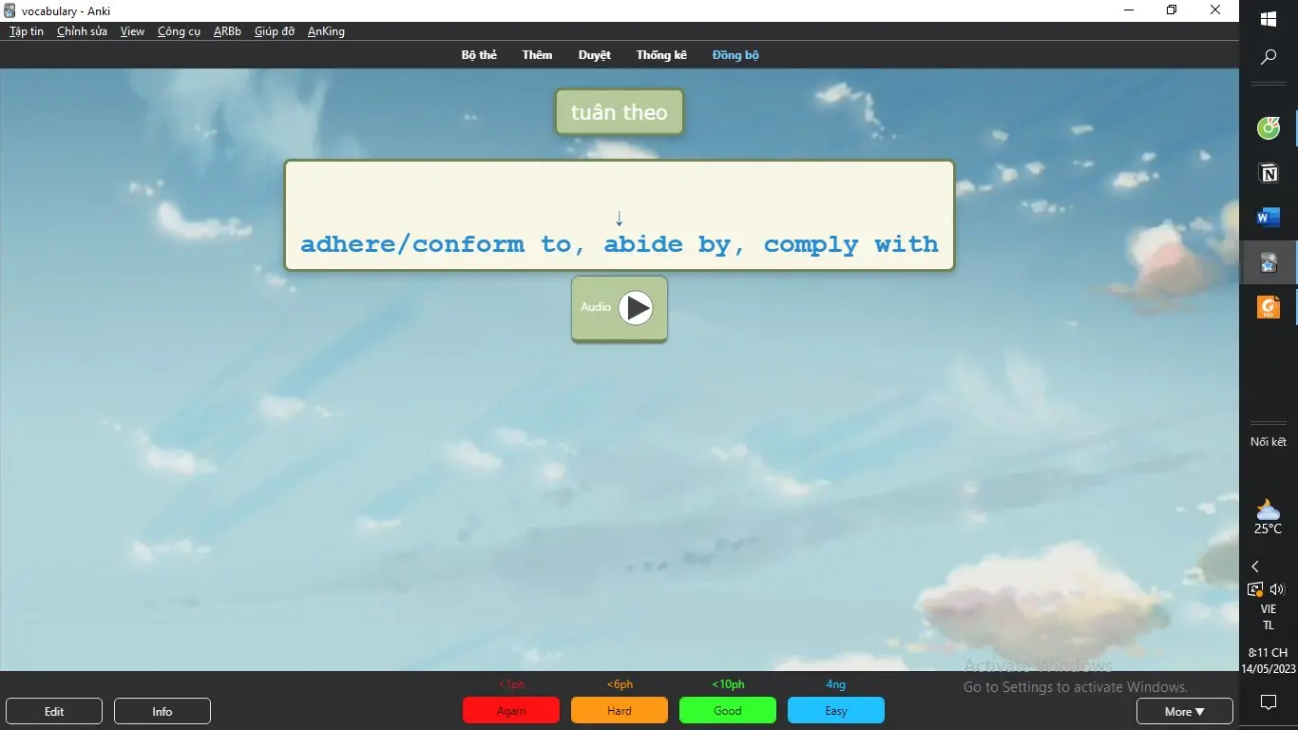Viewport: 1298px width, 730px height.
Task: Open the Công cụ menu
Action: pos(179,31)
